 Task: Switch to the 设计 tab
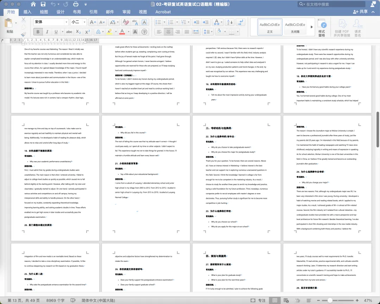61,12
